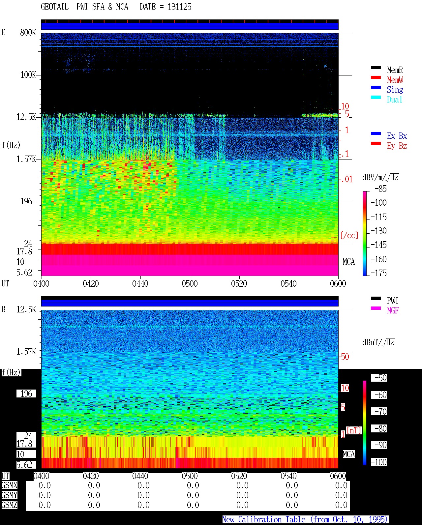Click the red MemW legend swatch

pyautogui.click(x=376, y=78)
